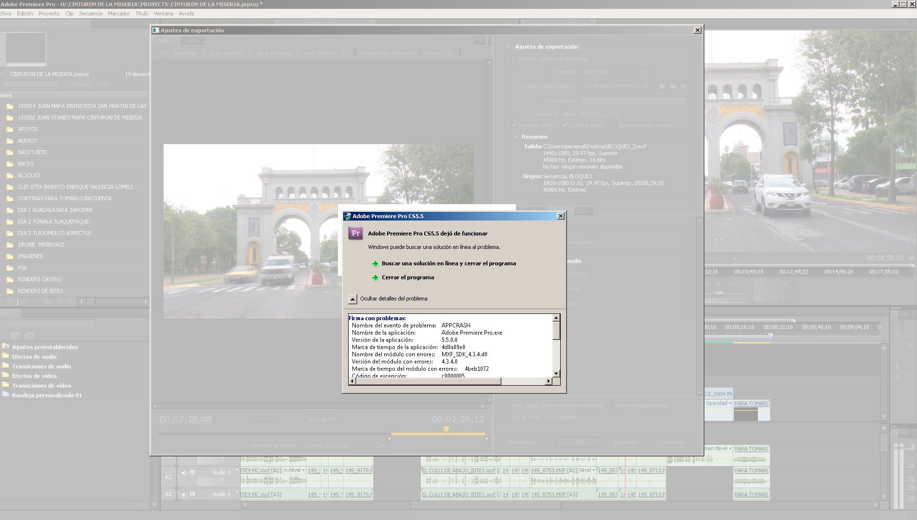Click the import preset folder icon in export settings
The height and width of the screenshot is (520, 917).
coord(673,86)
